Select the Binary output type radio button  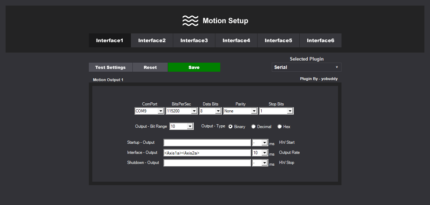(x=231, y=127)
